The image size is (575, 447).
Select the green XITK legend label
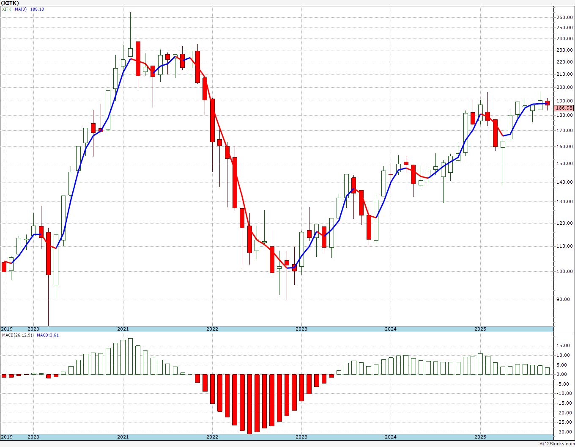[6, 9]
